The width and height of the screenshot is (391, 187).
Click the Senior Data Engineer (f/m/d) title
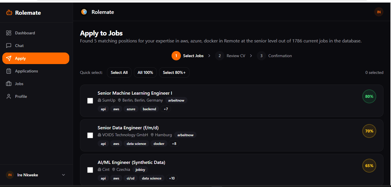tap(128, 128)
